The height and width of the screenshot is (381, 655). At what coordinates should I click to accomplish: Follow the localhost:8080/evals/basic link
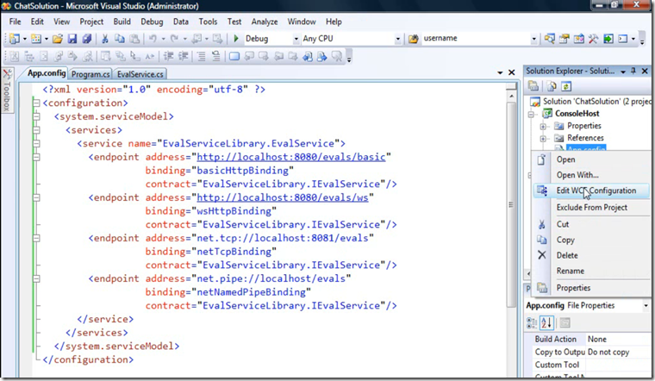click(291, 157)
